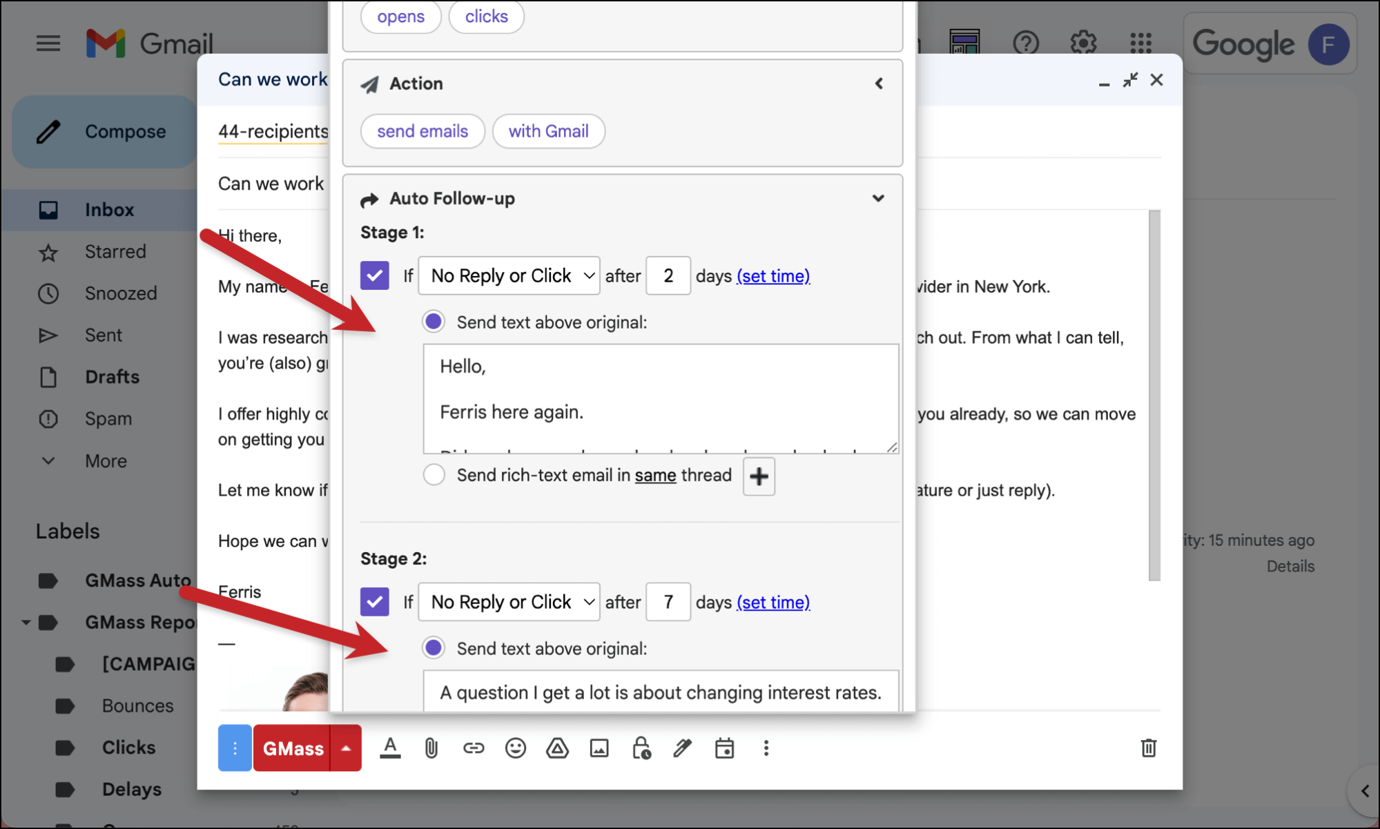Open the Gmail main menu hamburger icon
The height and width of the screenshot is (829, 1380).
click(x=48, y=44)
